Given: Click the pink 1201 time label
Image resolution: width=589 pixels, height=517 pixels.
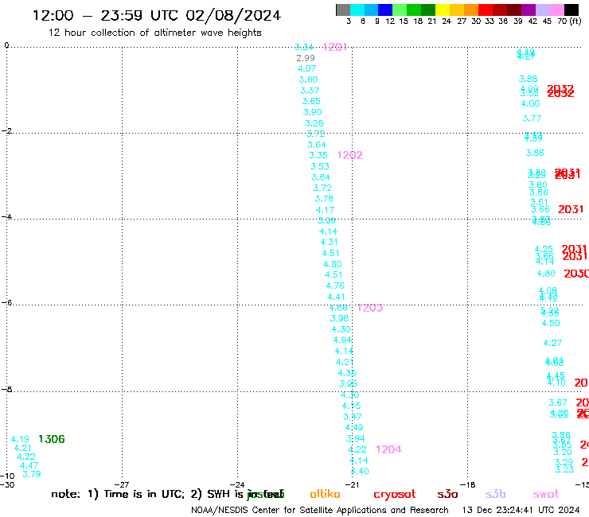Looking at the screenshot, I should [x=335, y=47].
